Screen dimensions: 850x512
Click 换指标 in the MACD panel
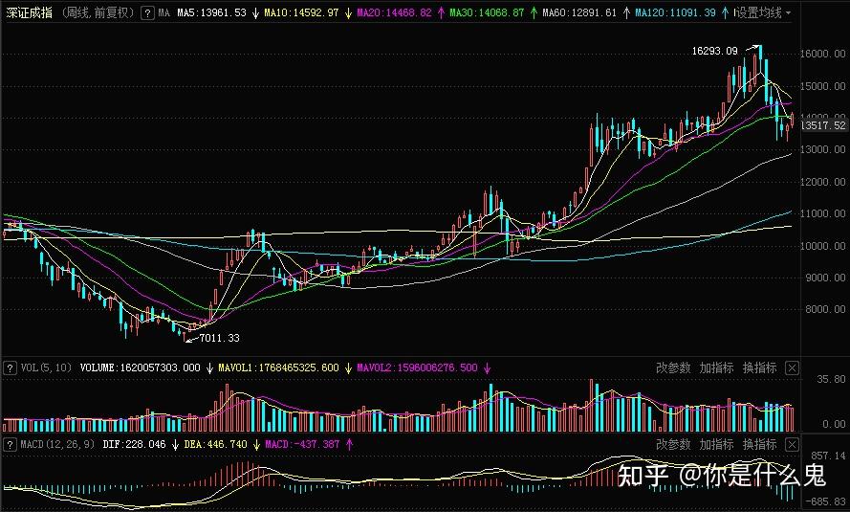[x=760, y=445]
